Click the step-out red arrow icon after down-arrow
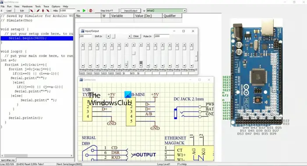307x166 pixels. point(47,11)
